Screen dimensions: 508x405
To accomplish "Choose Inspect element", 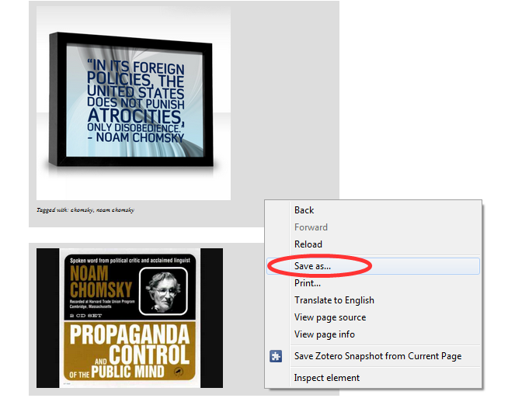I will [x=373, y=378].
